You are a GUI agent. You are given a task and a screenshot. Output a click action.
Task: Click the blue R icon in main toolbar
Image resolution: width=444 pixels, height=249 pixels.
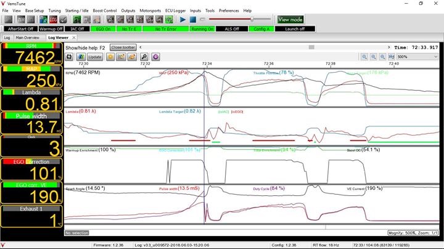click(x=43, y=20)
